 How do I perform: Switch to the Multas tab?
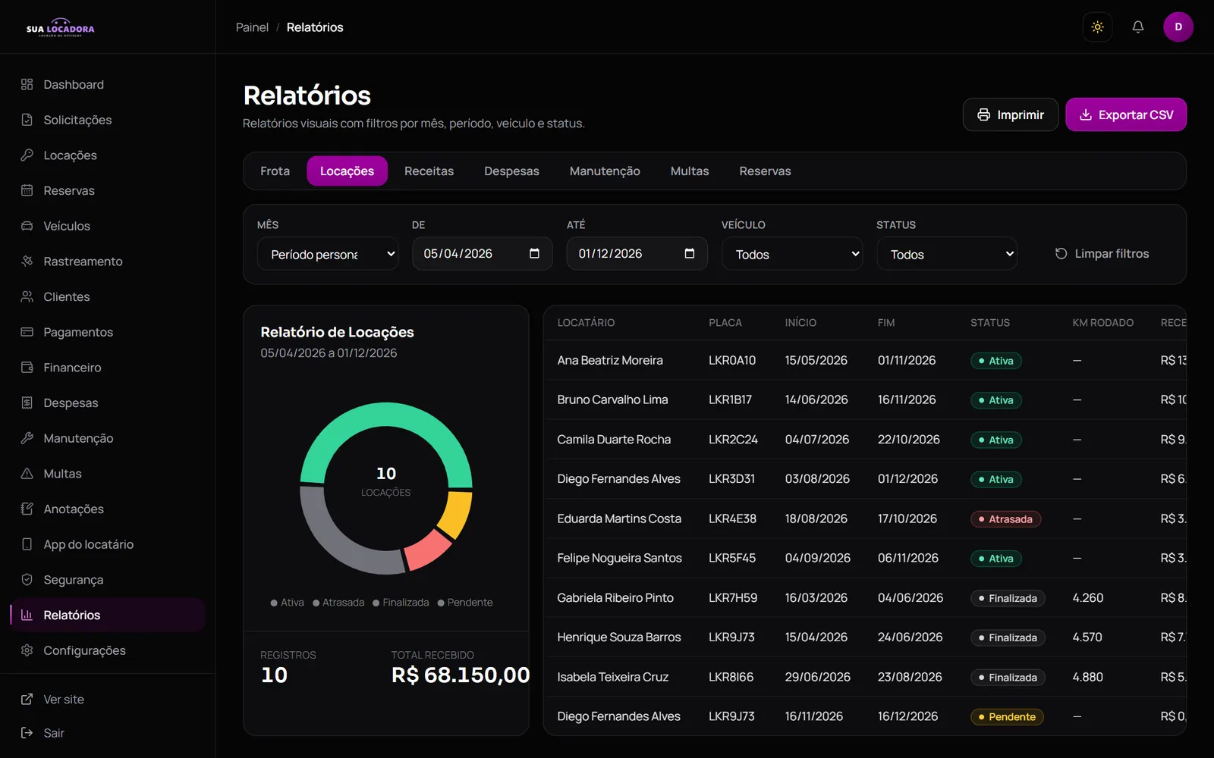click(x=690, y=171)
